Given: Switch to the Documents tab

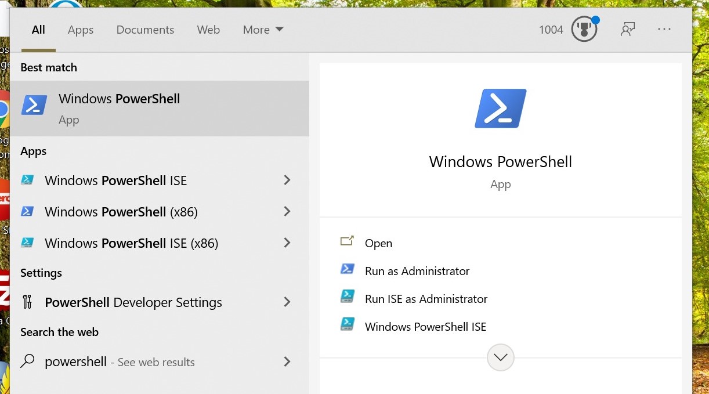Looking at the screenshot, I should point(145,30).
